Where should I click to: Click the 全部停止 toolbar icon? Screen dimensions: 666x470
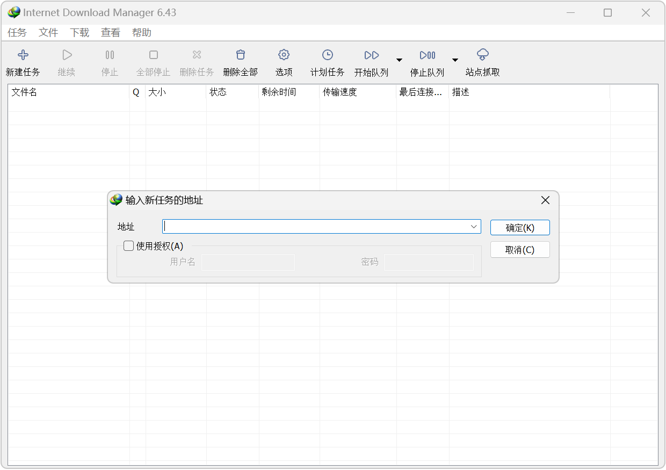pos(154,55)
